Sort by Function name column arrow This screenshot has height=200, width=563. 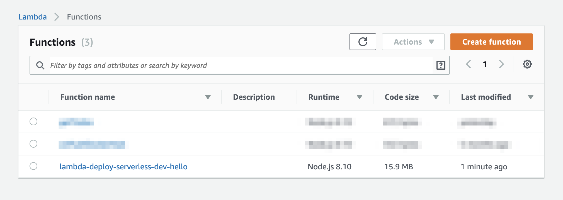tap(208, 97)
